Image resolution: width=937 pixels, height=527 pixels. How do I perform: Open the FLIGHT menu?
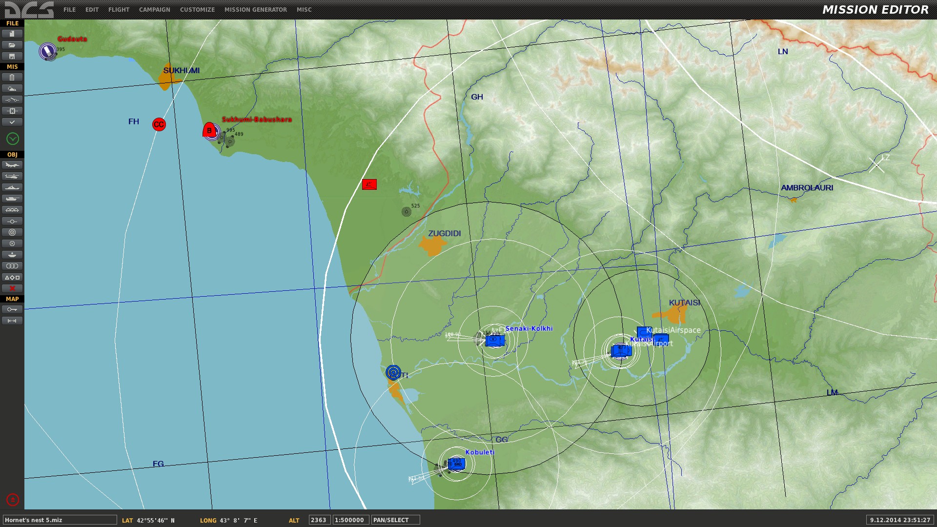119,10
